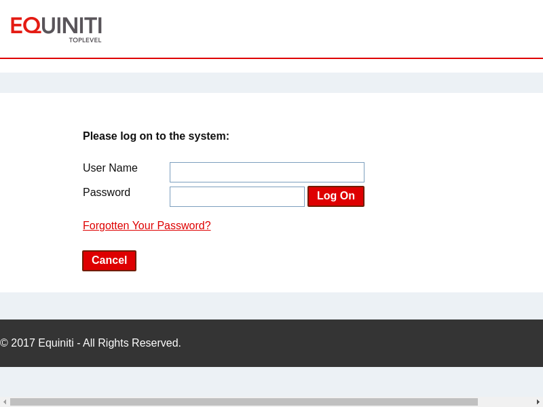
Task: Click the light band beneath the header
Action: pos(271,83)
